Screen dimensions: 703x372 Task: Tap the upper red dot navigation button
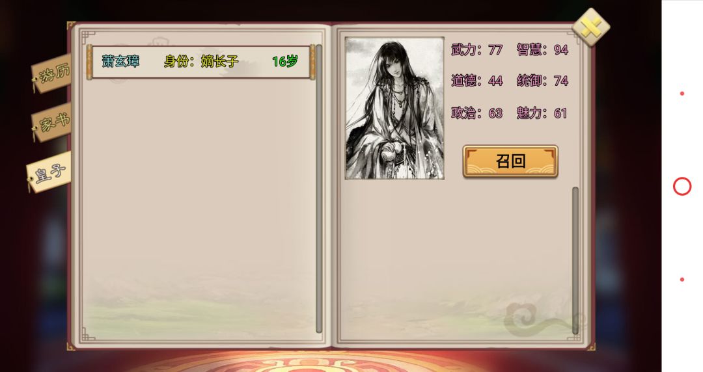[682, 93]
